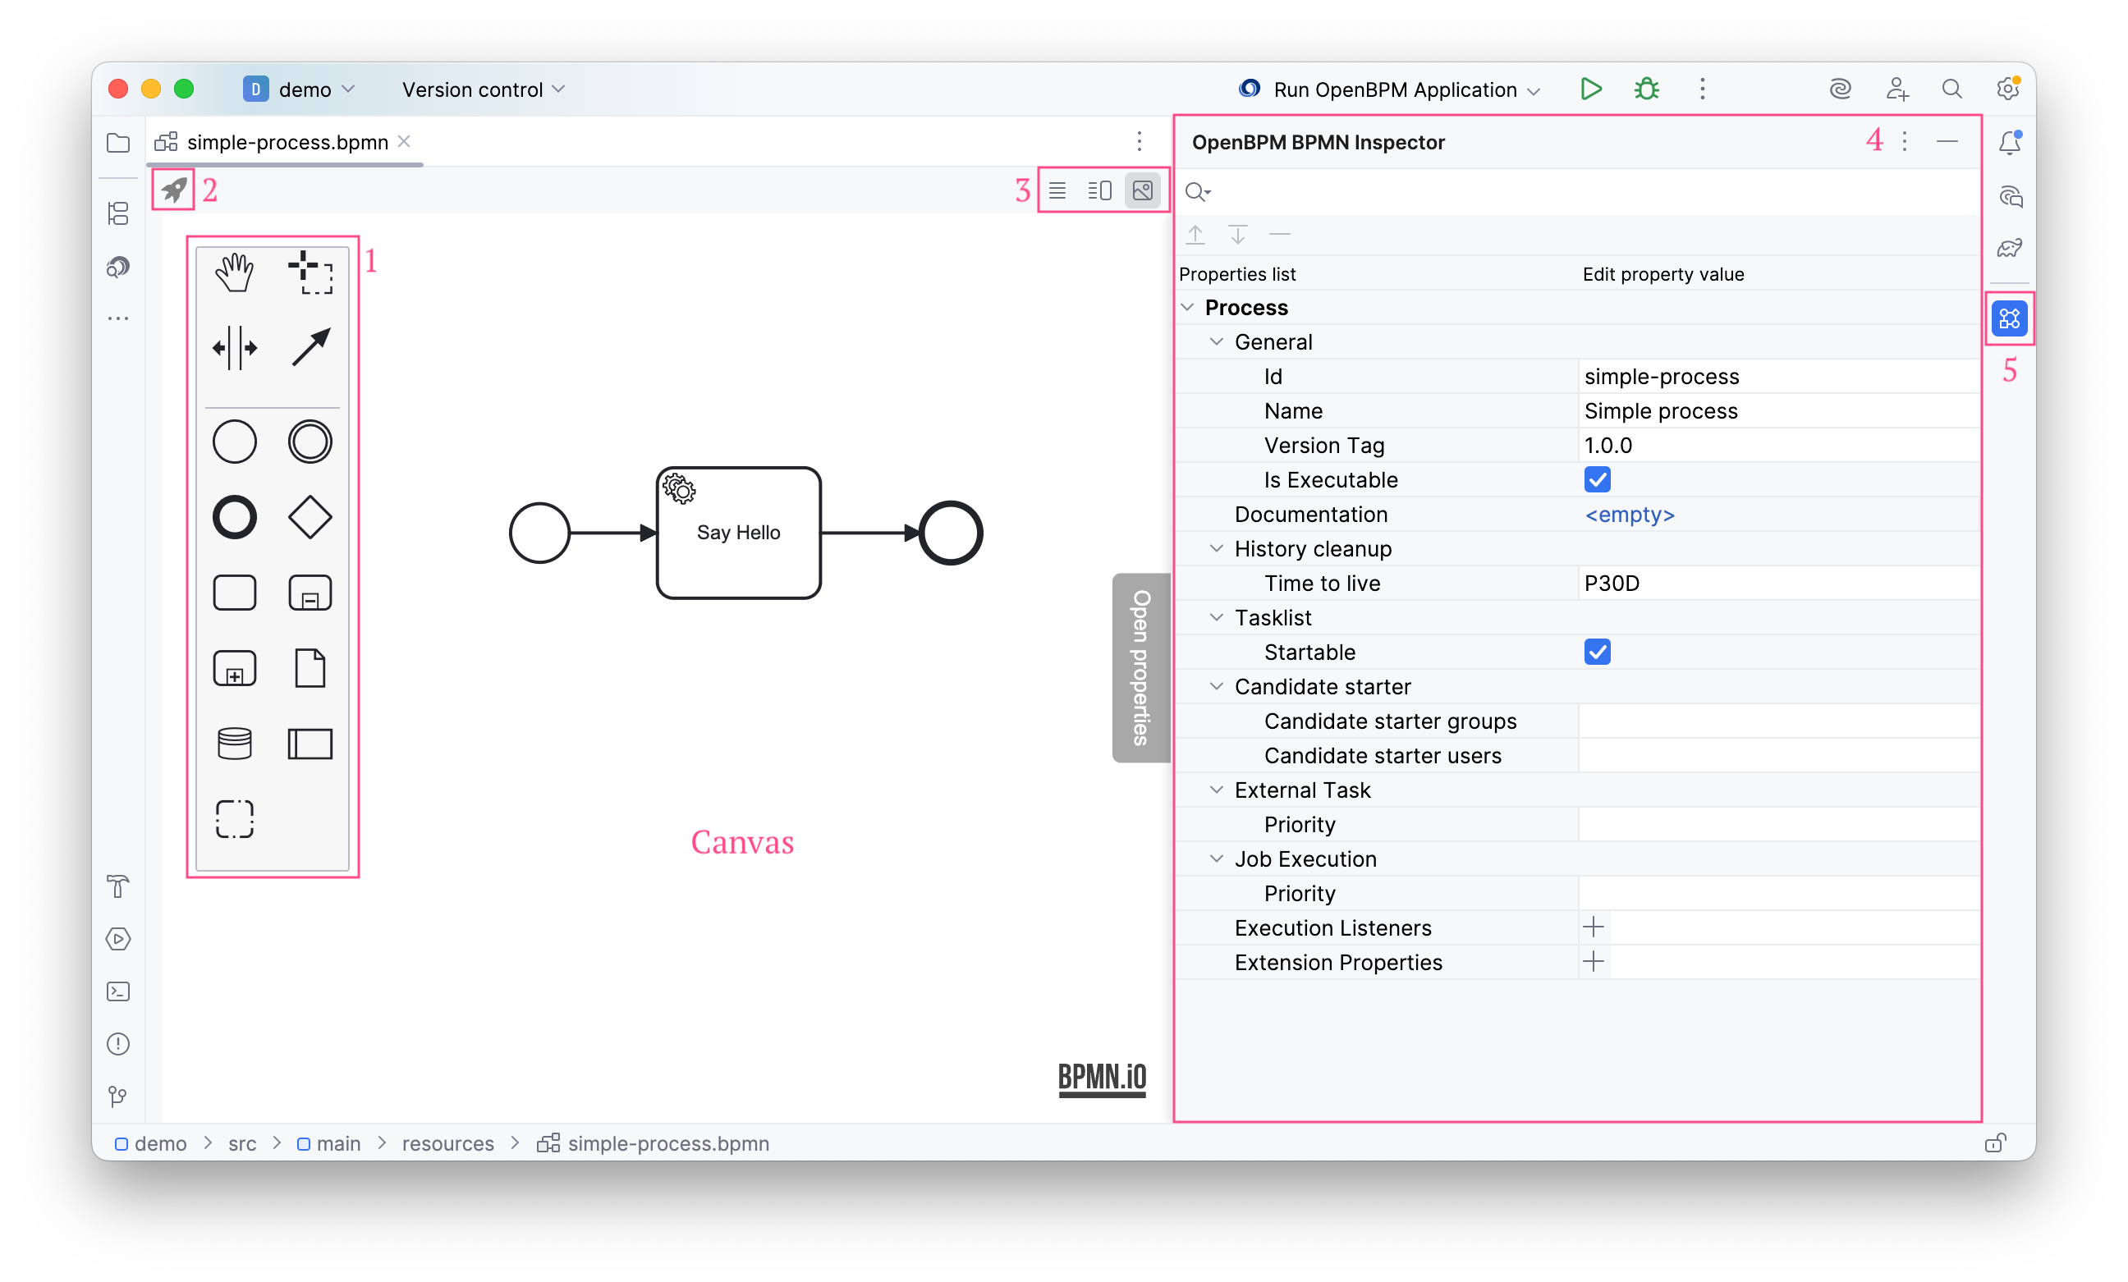Edit the Version Tag field 1.0.0

coord(1778,446)
